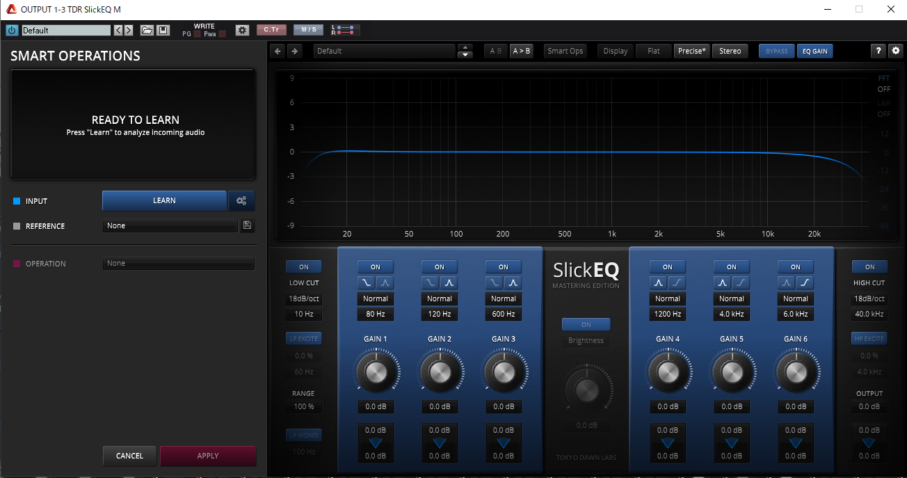This screenshot has width=907, height=478.
Task: Click the CANCEL button
Action: pos(129,456)
